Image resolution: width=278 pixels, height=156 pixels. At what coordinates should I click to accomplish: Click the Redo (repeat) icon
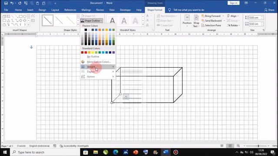[x=20, y=3]
